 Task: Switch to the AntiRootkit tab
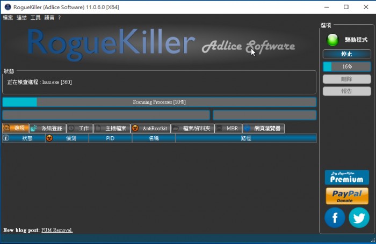150,128
